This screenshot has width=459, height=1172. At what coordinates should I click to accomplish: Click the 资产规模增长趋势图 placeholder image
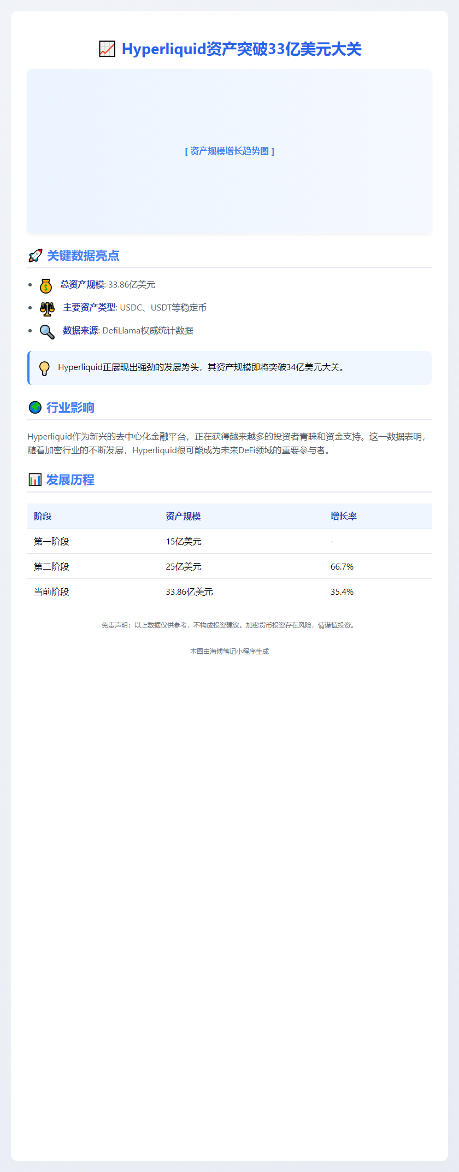229,151
